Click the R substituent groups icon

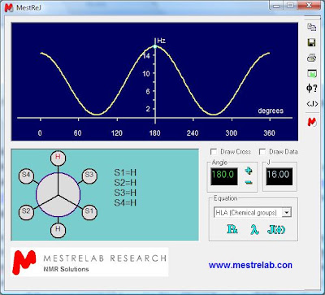click(x=232, y=229)
